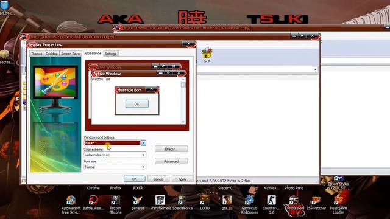Open the Epson Stylus desktop shortcut
Image resolution: width=390 pixels, height=219 pixels.
click(338, 183)
